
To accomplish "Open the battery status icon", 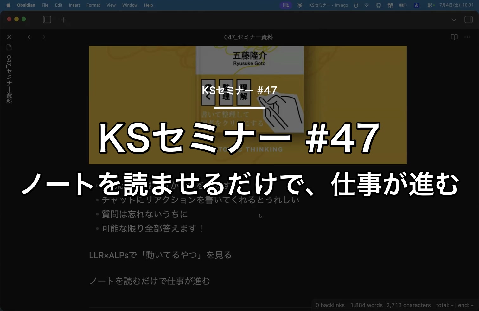I will pos(403,5).
